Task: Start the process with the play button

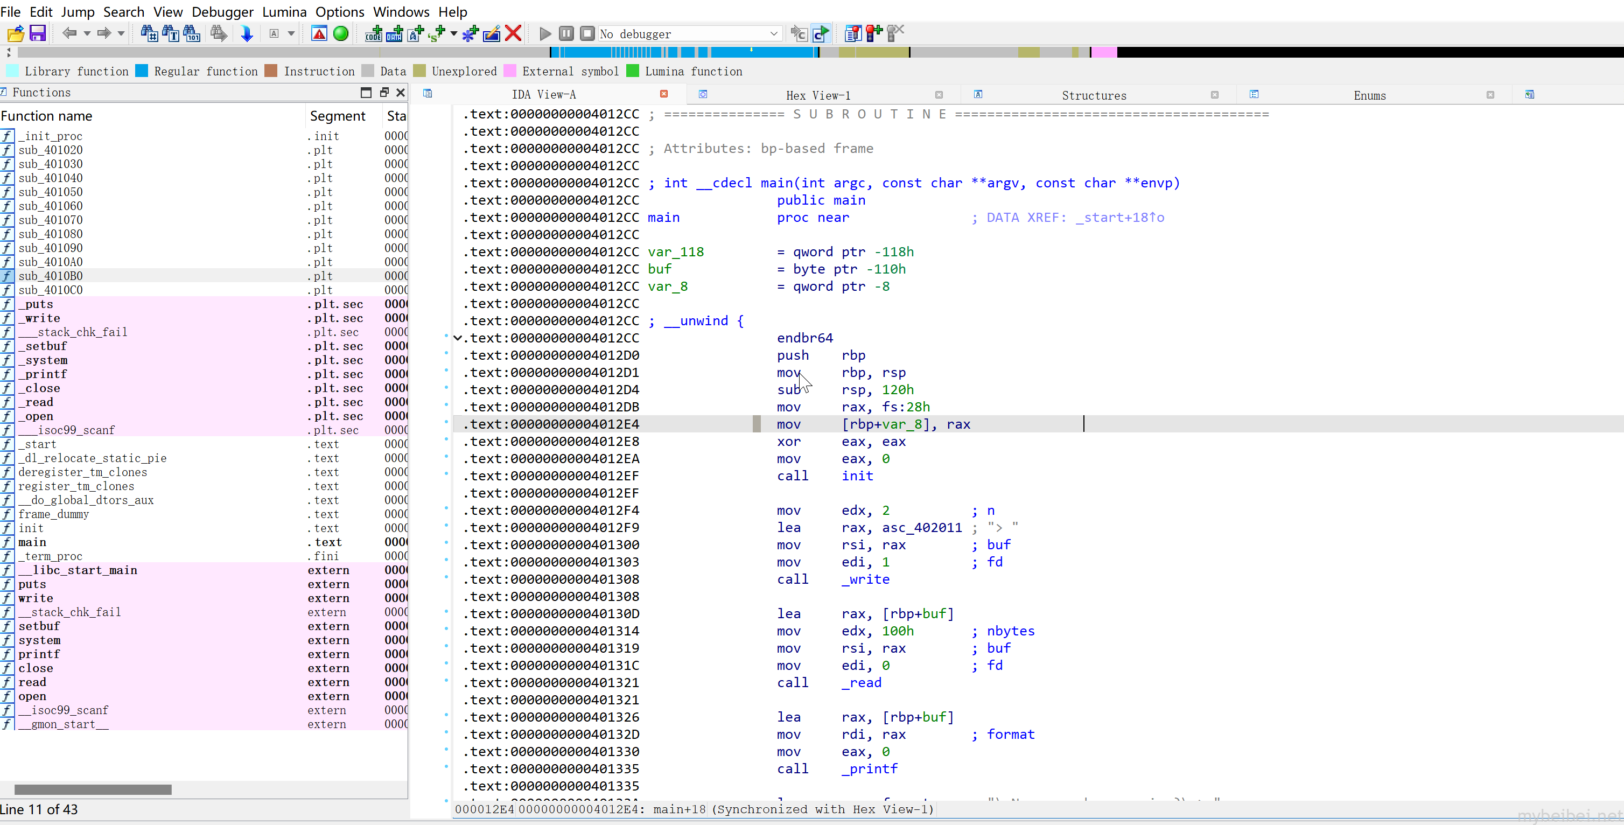Action: click(x=545, y=33)
